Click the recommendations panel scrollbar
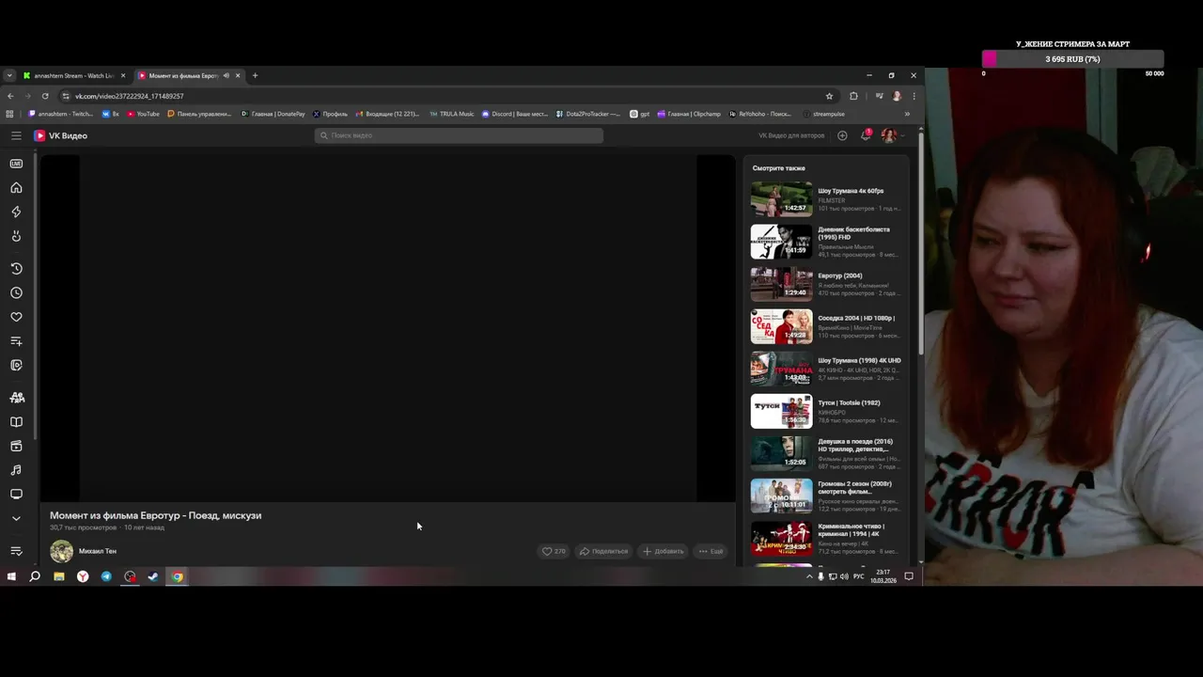Image resolution: width=1203 pixels, height=677 pixels. (x=919, y=244)
